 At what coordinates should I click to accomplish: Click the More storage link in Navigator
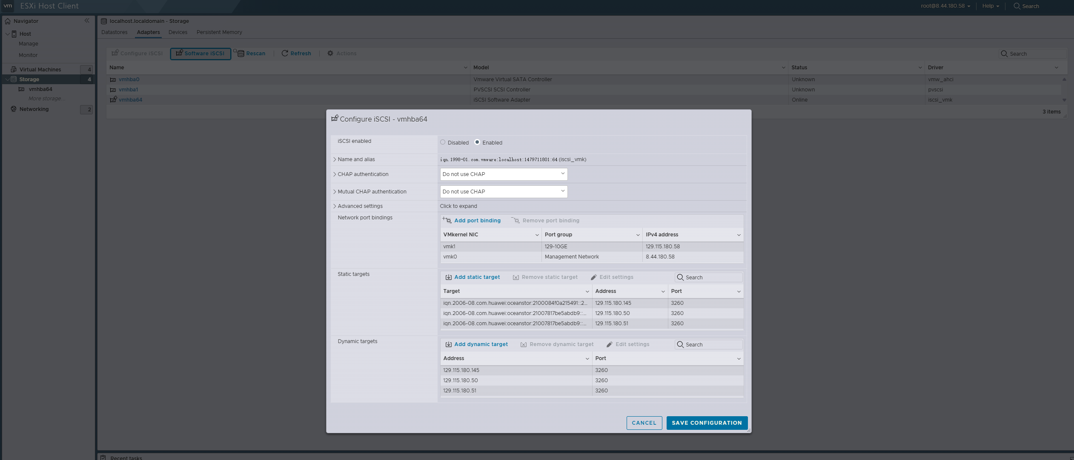pyautogui.click(x=46, y=99)
